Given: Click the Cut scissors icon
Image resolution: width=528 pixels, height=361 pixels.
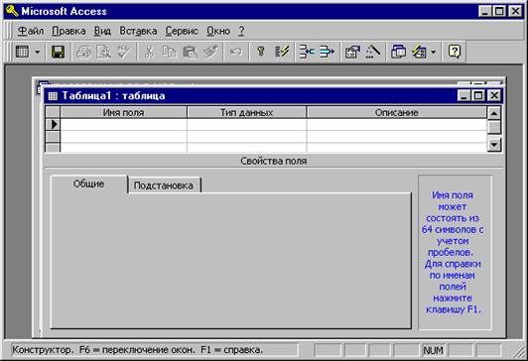Looking at the screenshot, I should (149, 53).
